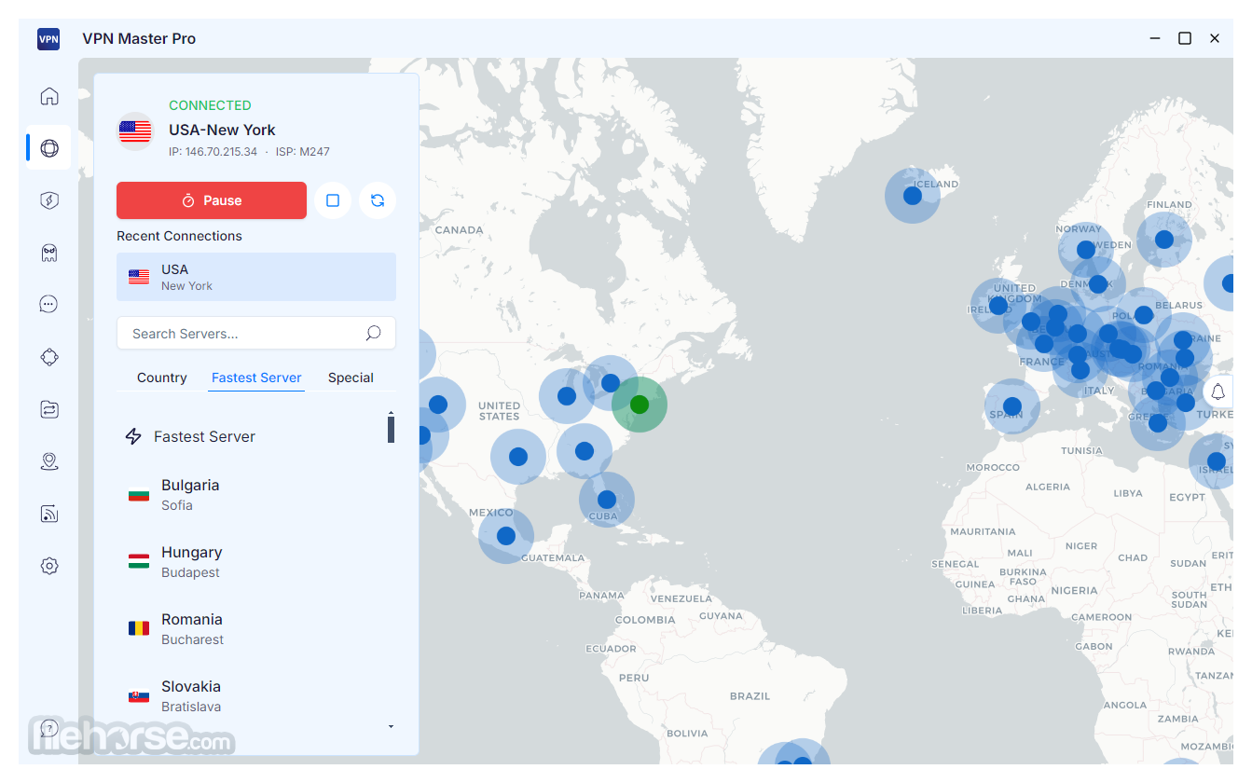The width and height of the screenshot is (1252, 783).
Task: Click the Hungary flag icon
Action: coord(139,561)
